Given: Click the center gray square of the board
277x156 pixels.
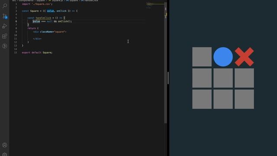Looking at the screenshot, I should click(x=223, y=78).
